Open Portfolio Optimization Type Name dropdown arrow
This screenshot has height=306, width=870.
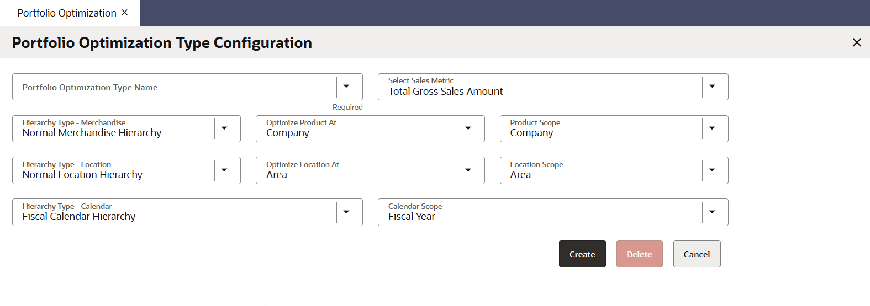pyautogui.click(x=346, y=87)
